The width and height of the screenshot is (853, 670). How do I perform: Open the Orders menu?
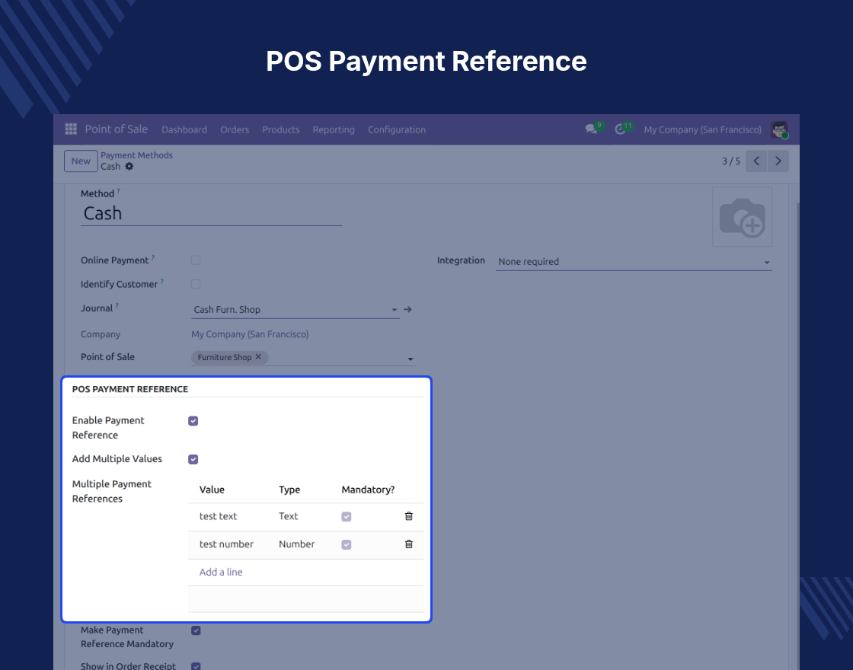tap(235, 129)
